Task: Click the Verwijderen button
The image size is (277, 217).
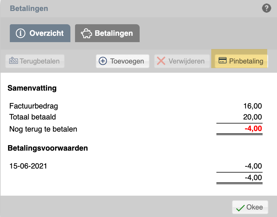Action: point(182,61)
